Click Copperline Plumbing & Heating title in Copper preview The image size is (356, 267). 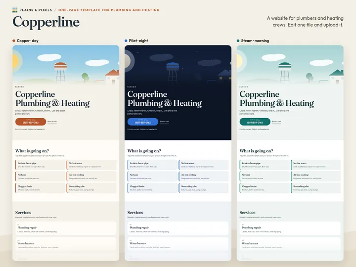coord(52,98)
